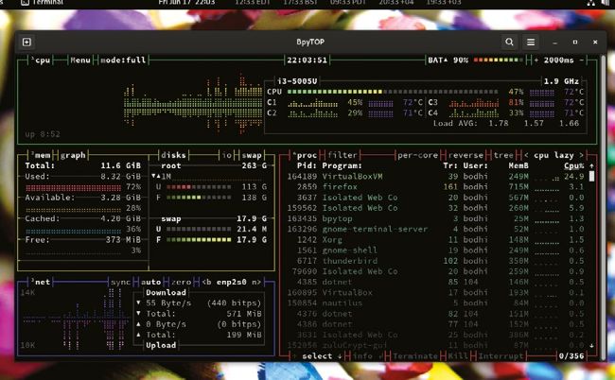Click the Terminal item in top bar
The width and height of the screenshot is (615, 380).
tap(35, 5)
